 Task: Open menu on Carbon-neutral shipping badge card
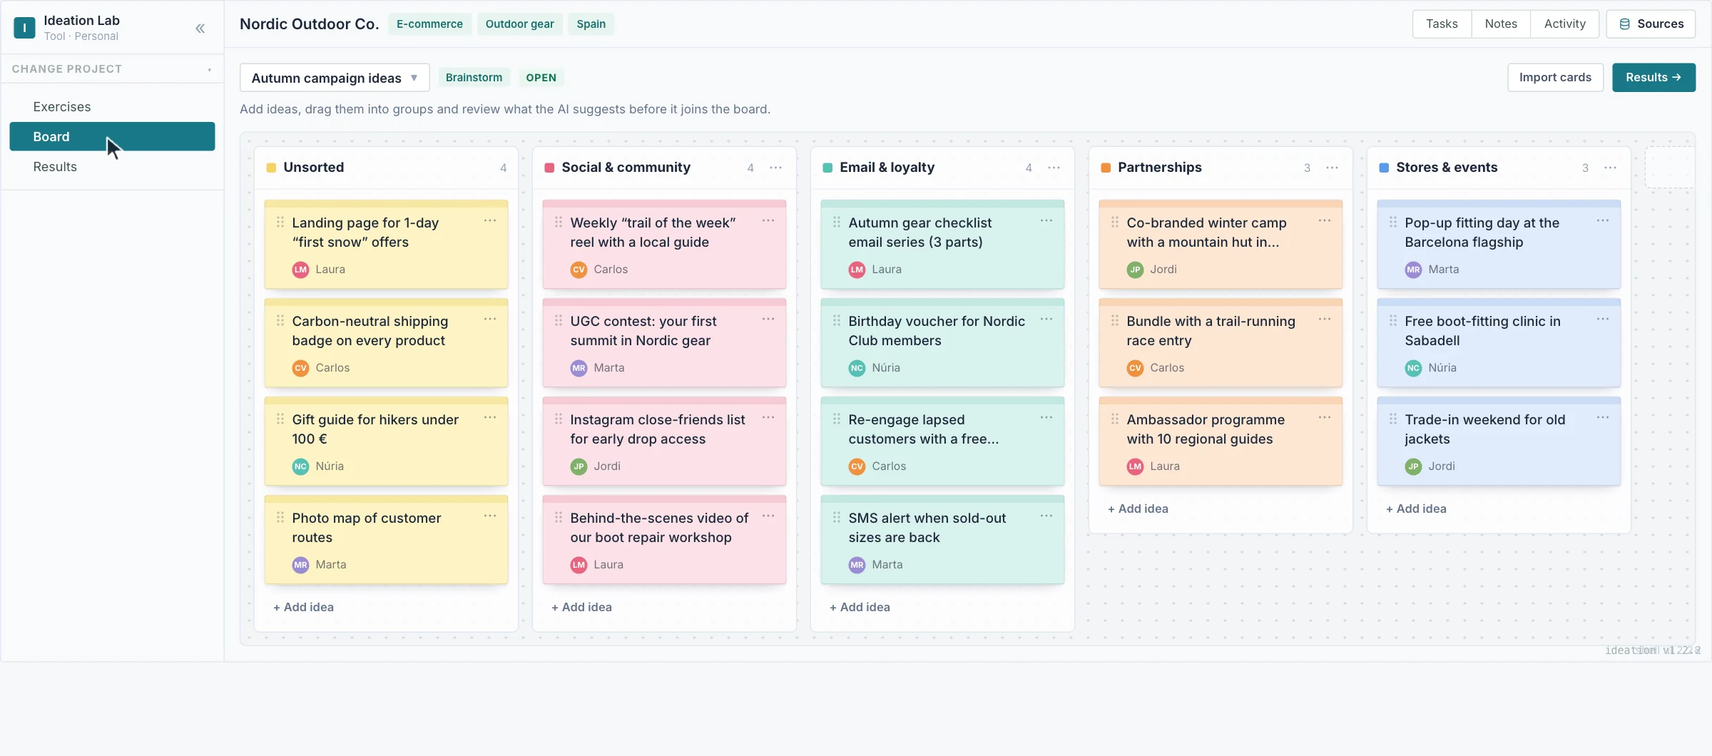pyautogui.click(x=490, y=320)
